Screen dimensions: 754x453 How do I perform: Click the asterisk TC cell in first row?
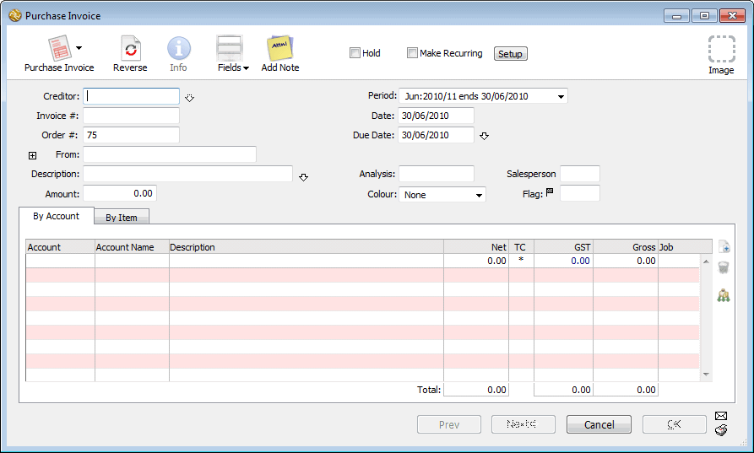521,261
